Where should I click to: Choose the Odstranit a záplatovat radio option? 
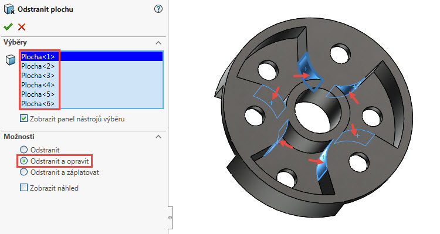[24, 172]
